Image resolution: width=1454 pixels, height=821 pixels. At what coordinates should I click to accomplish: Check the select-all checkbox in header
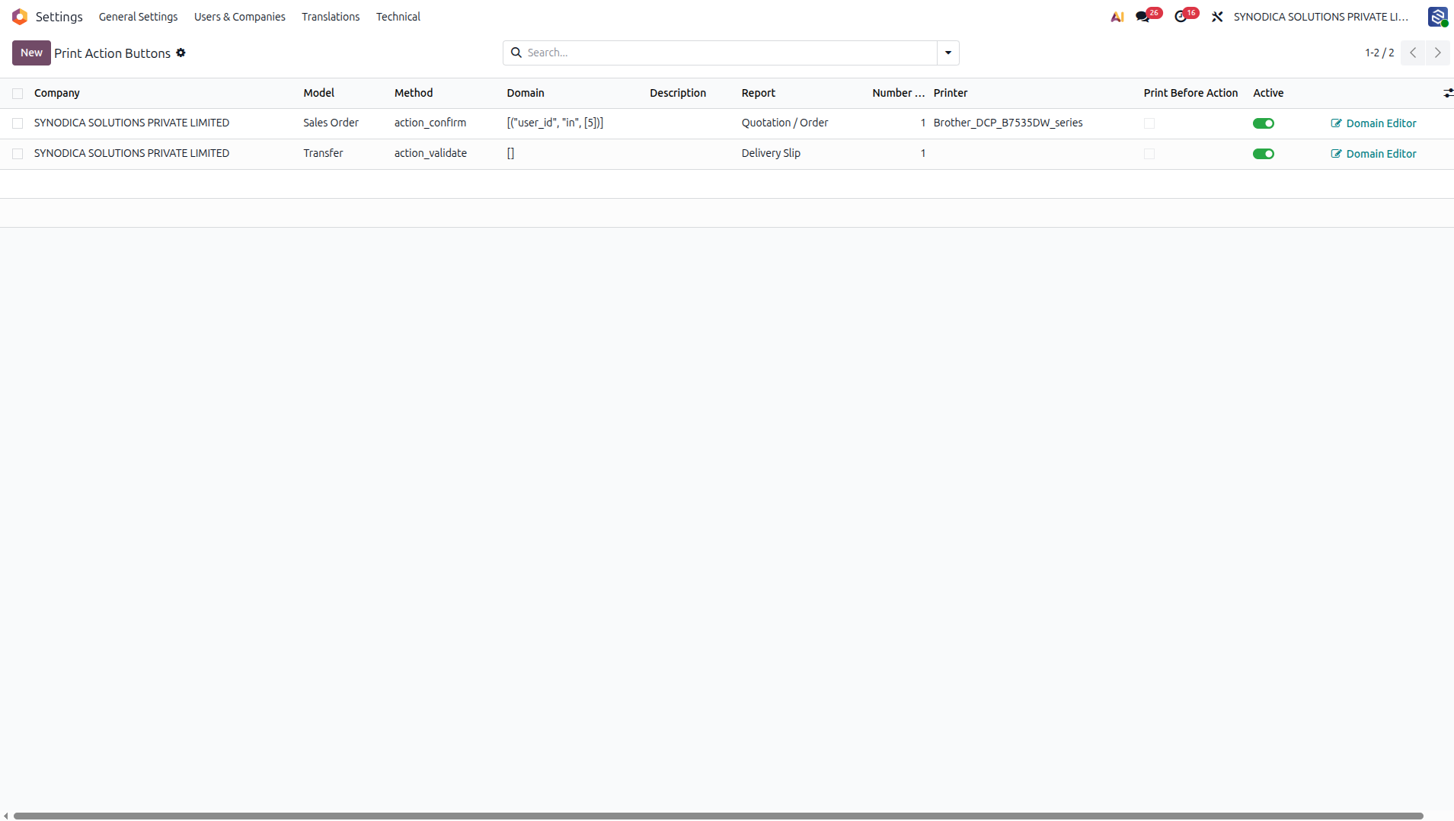[18, 93]
